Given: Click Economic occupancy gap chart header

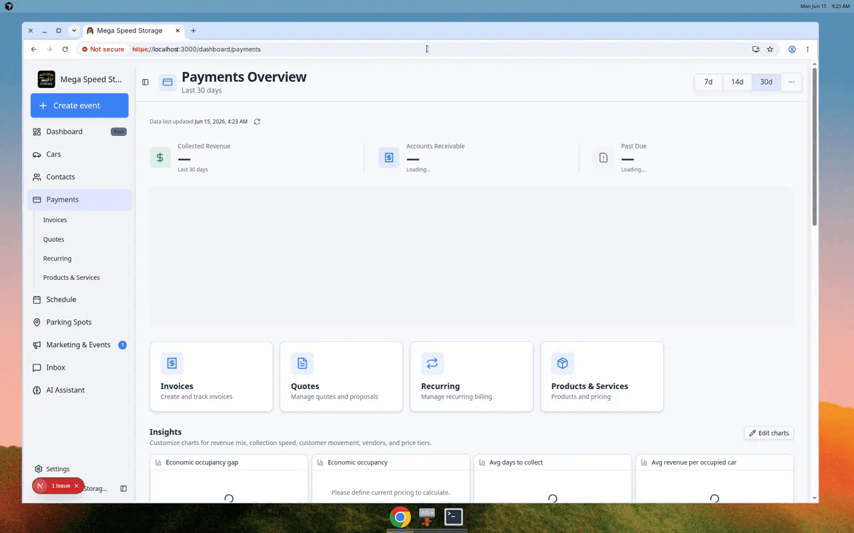Looking at the screenshot, I should click(x=229, y=462).
